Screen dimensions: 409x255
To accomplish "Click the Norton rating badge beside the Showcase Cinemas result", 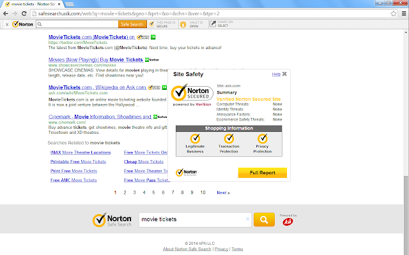I will [151, 60].
